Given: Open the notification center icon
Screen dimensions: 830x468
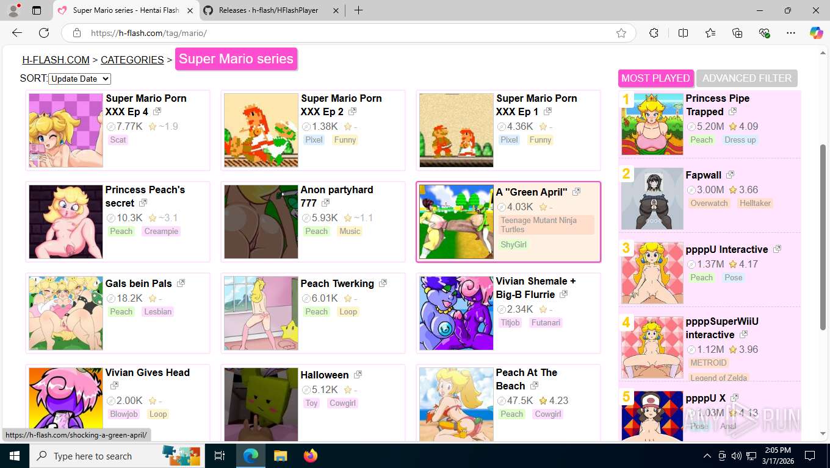Looking at the screenshot, I should tap(810, 456).
